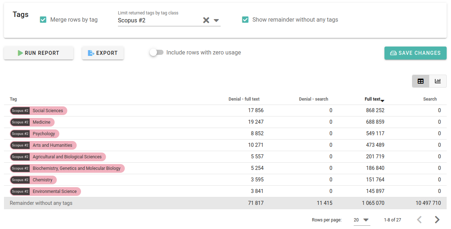Click Full text value 473 489

point(375,145)
